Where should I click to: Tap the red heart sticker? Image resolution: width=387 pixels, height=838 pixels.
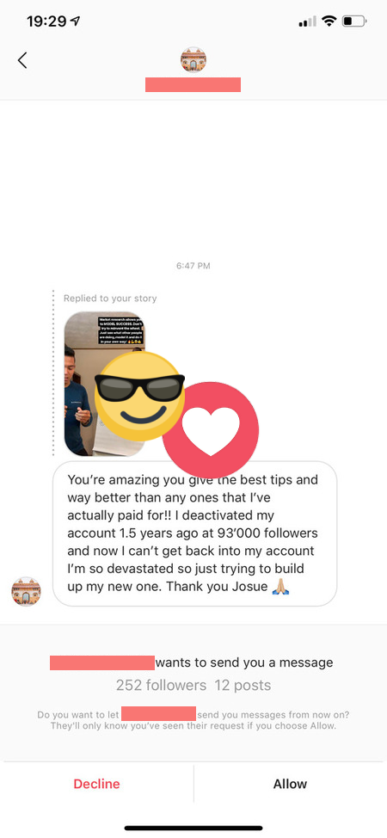(x=211, y=429)
